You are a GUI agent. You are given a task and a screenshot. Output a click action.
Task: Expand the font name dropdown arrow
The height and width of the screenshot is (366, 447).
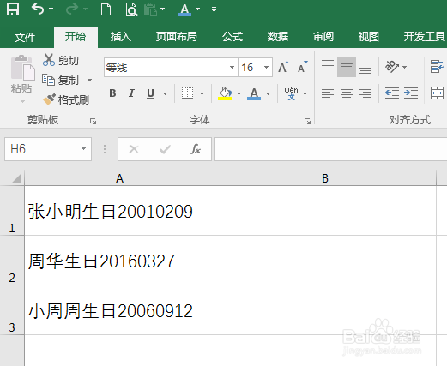[232, 68]
